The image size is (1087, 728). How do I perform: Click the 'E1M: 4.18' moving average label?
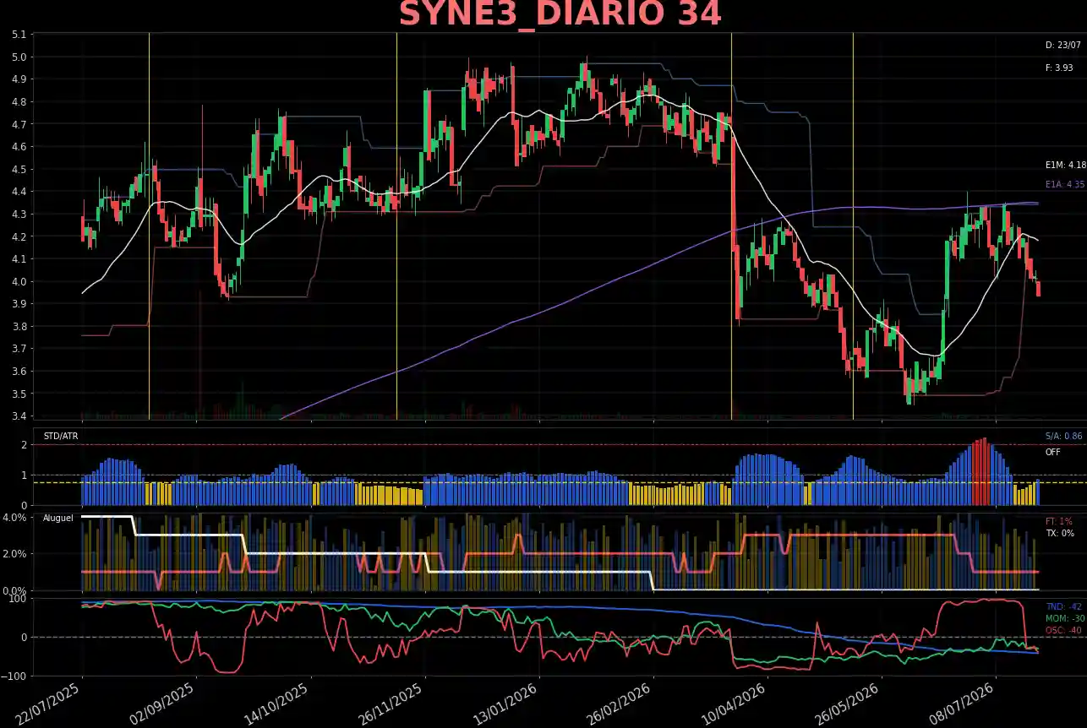tap(1065, 166)
